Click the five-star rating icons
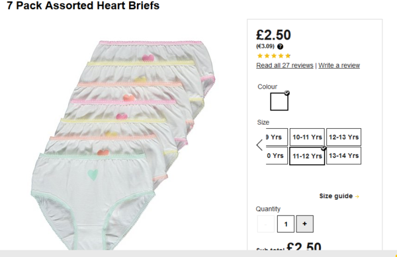 (x=274, y=56)
